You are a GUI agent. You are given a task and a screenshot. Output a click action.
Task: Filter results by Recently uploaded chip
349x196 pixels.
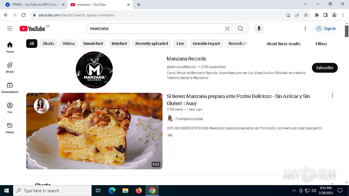(152, 44)
